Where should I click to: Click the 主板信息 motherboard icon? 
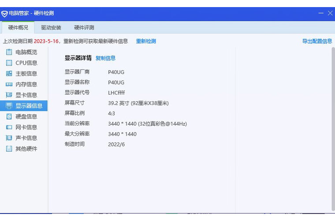click(x=9, y=73)
